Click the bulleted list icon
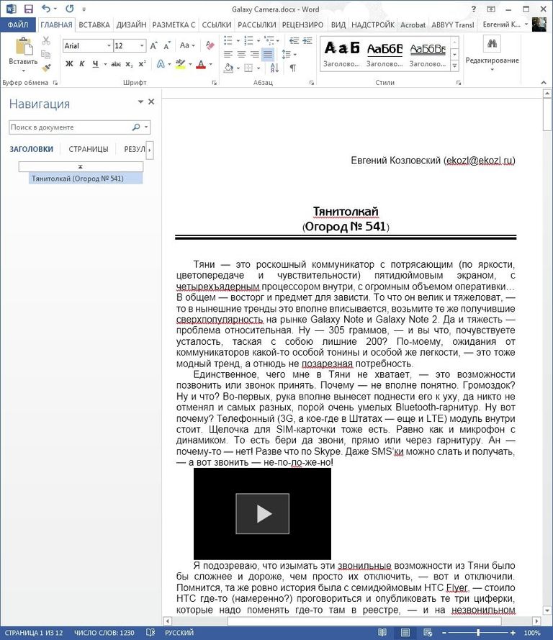Screen dimensions: 553x640 tap(228, 40)
